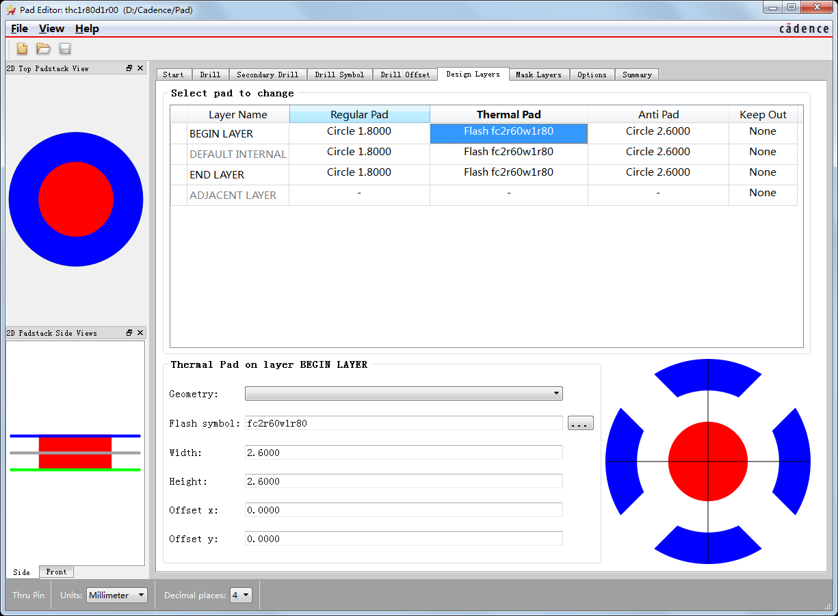The height and width of the screenshot is (616, 838).
Task: Switch to the Mask Layers tab
Action: 538,75
